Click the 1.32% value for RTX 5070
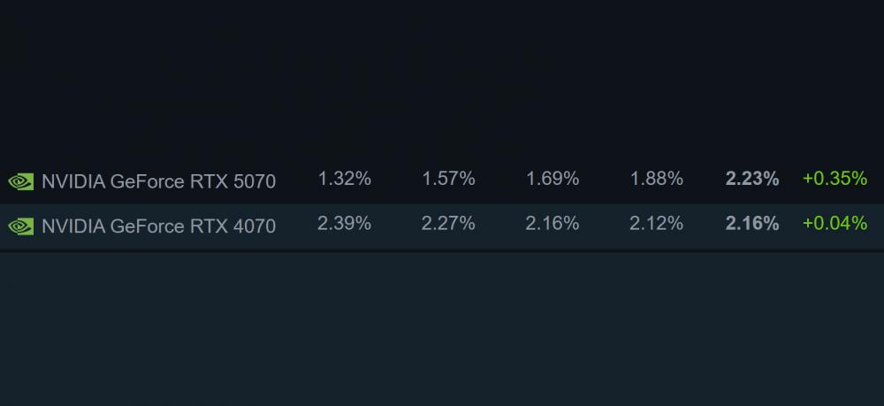The image size is (884, 406). (344, 179)
